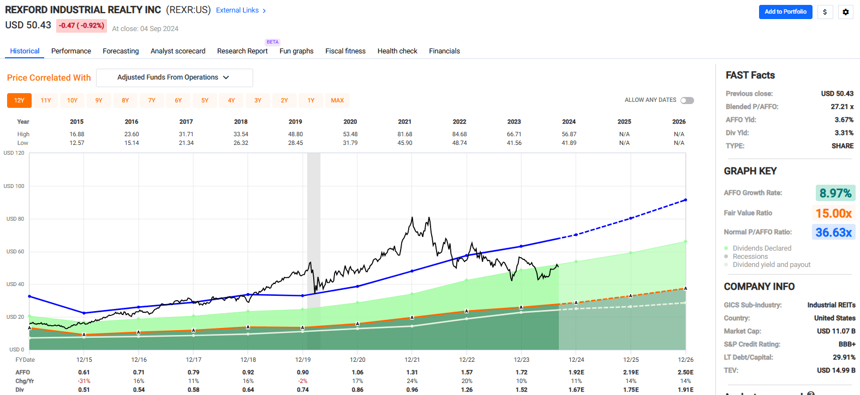Click the dollar sign currency button
The width and height of the screenshot is (860, 395).
[825, 12]
